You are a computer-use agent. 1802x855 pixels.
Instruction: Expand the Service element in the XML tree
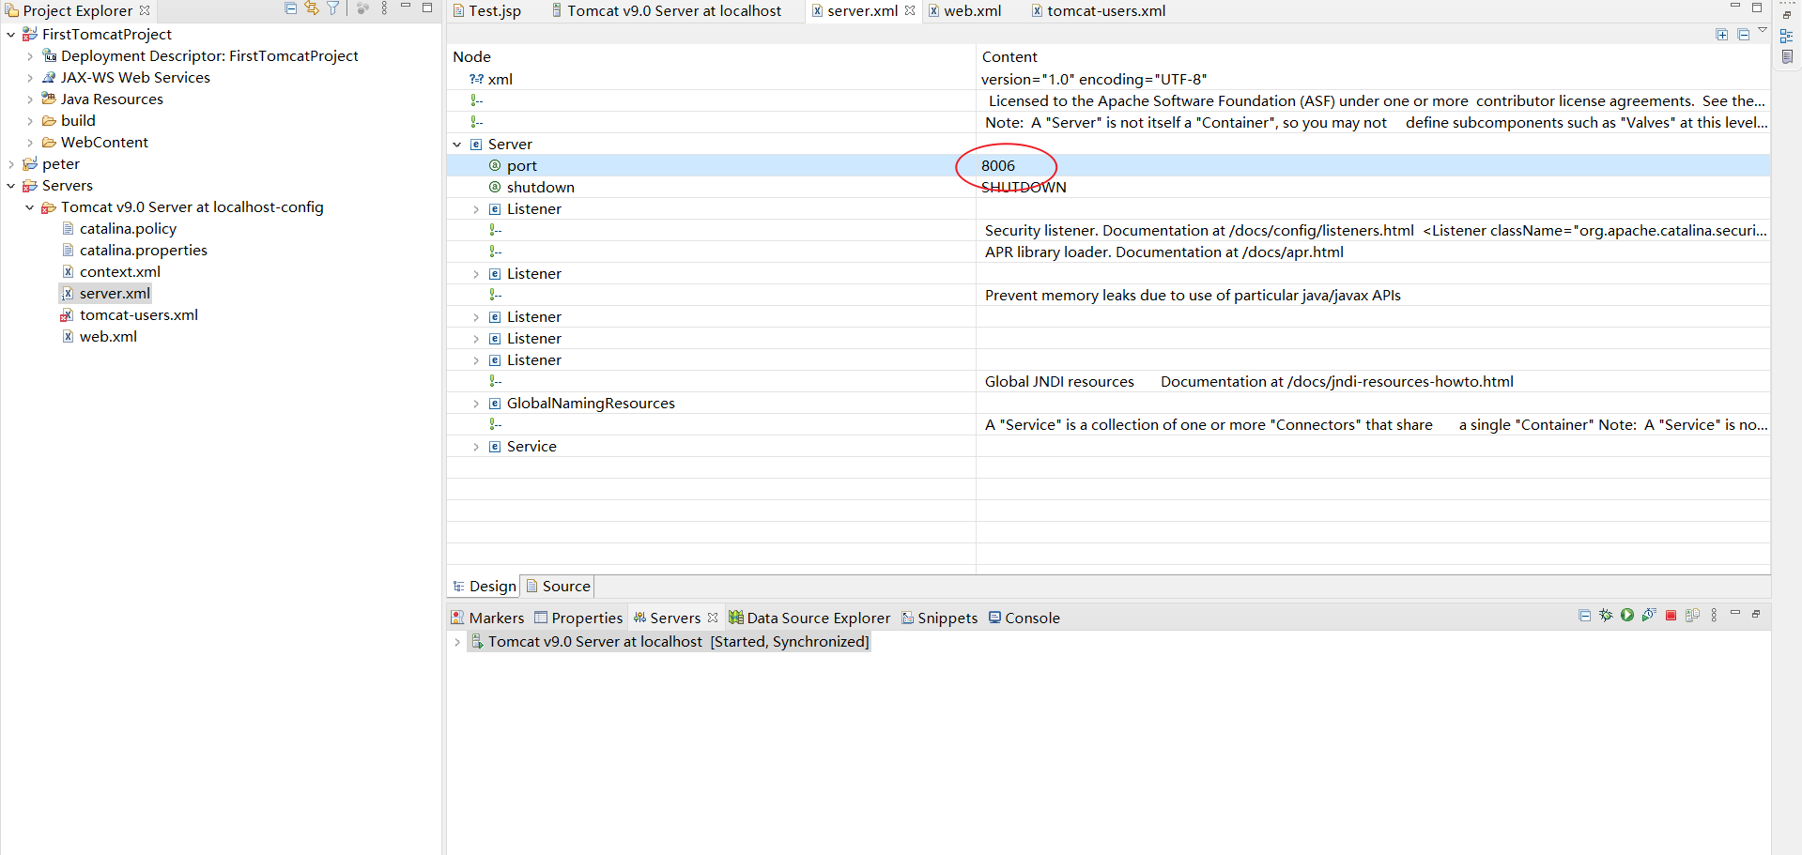click(476, 447)
